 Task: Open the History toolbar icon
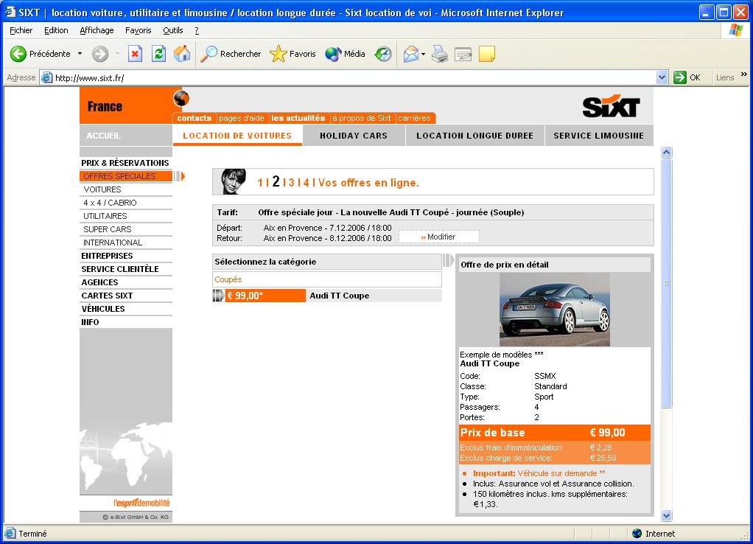(x=383, y=54)
